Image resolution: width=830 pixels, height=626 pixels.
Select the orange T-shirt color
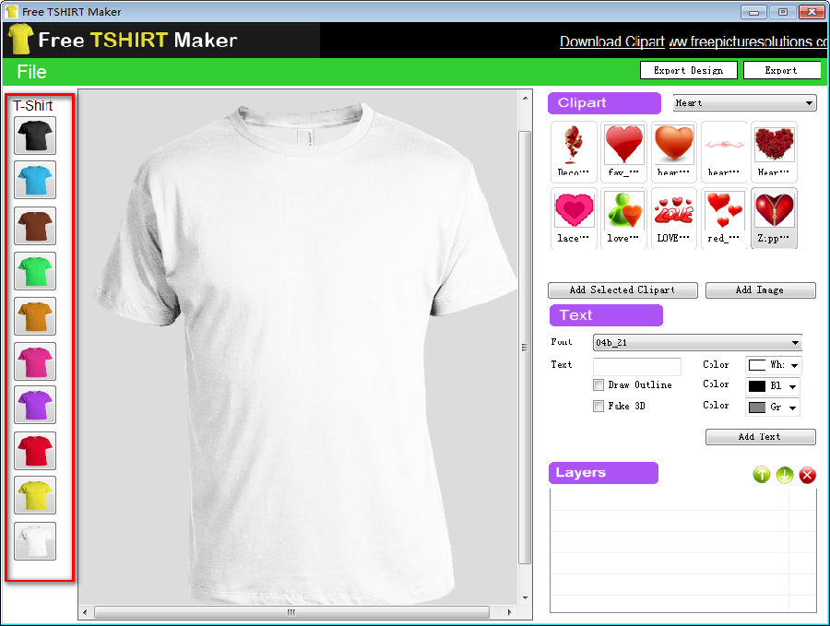[35, 316]
